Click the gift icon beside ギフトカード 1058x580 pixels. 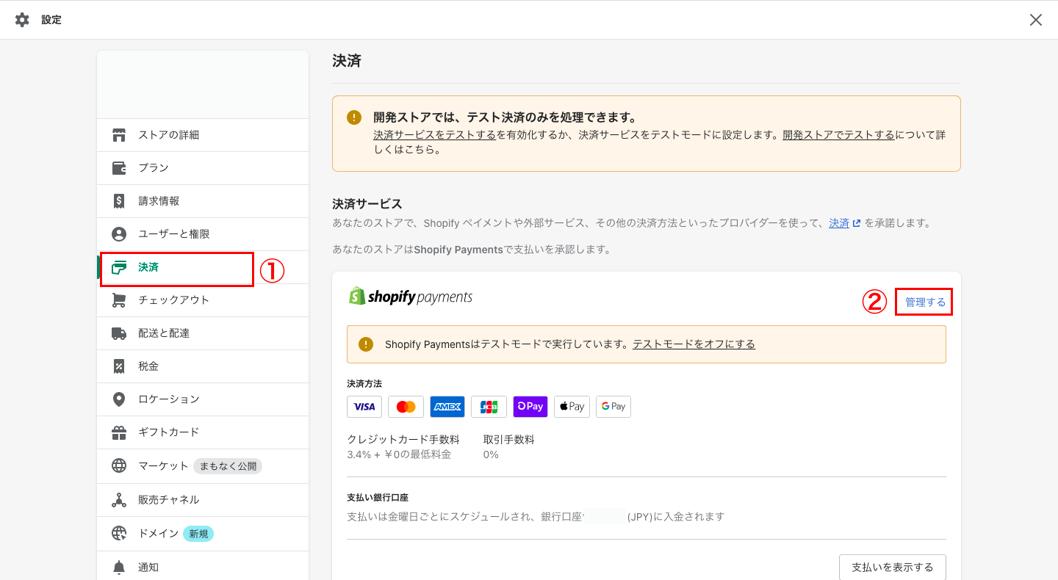119,432
